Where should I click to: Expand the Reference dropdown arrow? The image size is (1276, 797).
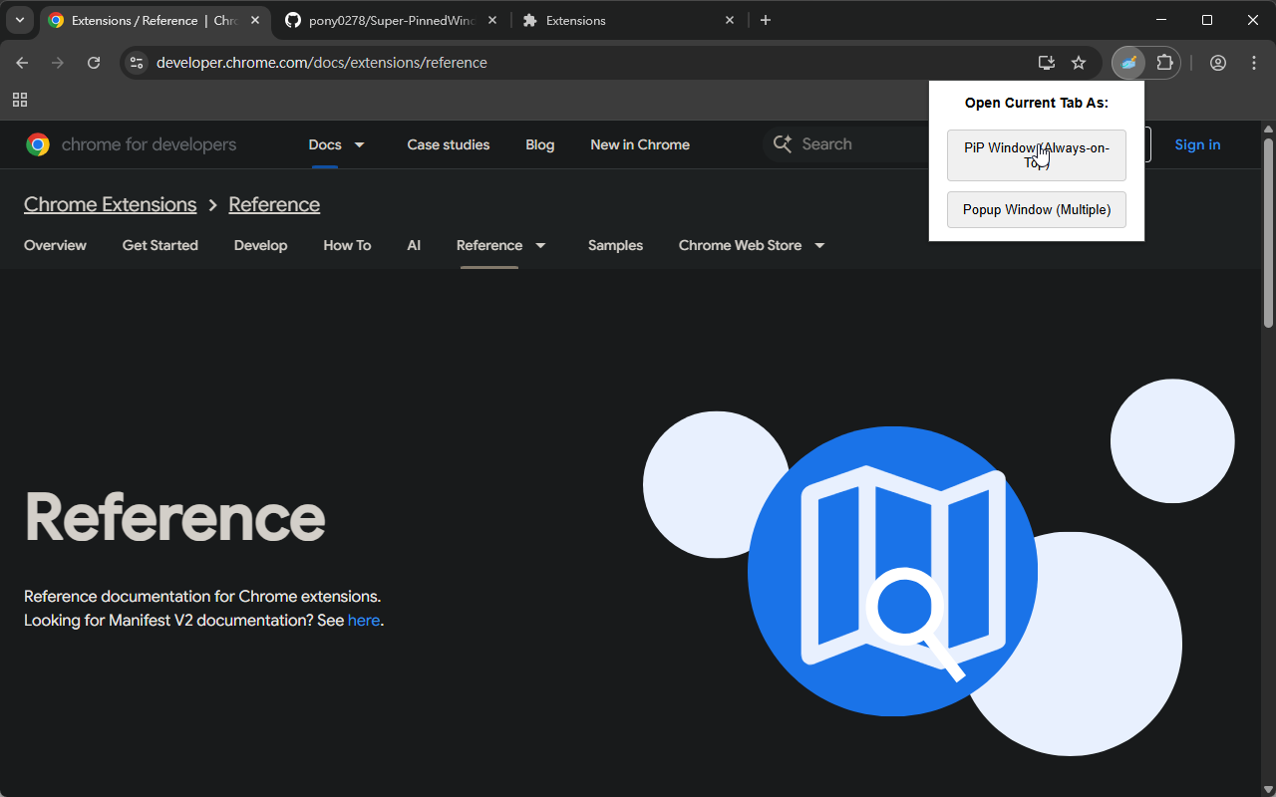pyautogui.click(x=541, y=245)
